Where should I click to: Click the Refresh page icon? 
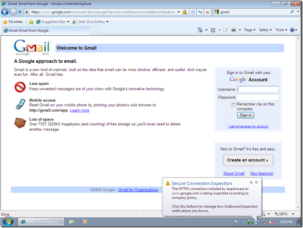point(200,12)
